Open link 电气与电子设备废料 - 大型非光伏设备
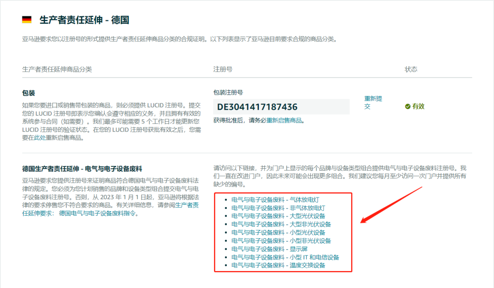 click(x=281, y=224)
